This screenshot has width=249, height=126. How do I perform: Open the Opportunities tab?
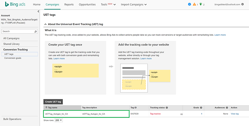[87, 4]
